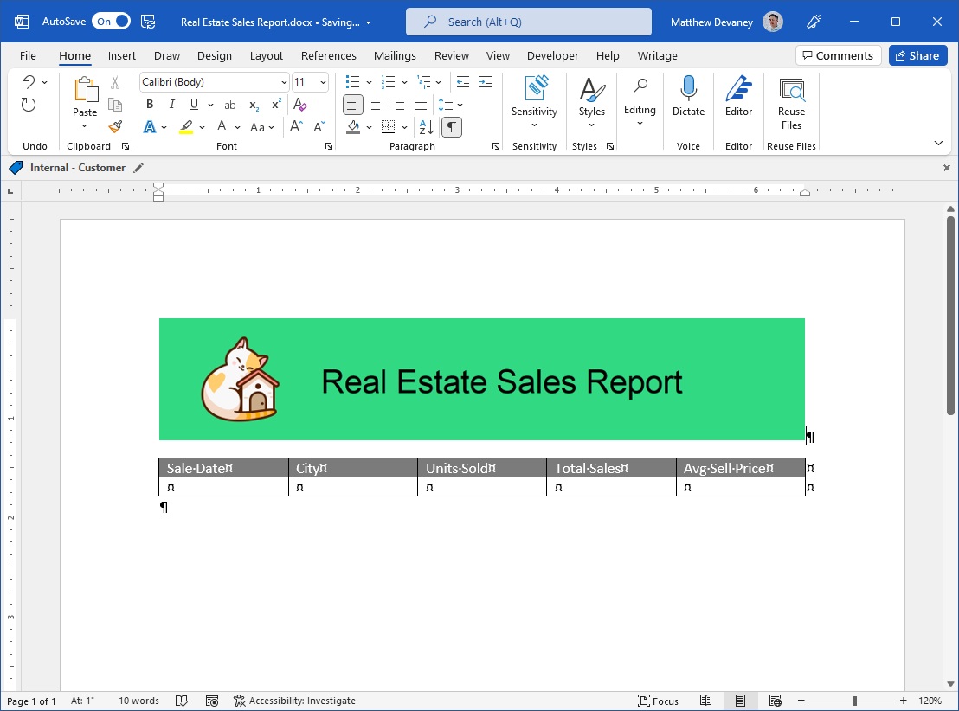Apply italic formatting

[x=171, y=104]
